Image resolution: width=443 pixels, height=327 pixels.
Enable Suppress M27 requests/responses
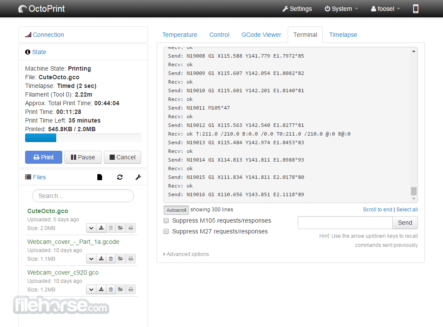pos(166,231)
